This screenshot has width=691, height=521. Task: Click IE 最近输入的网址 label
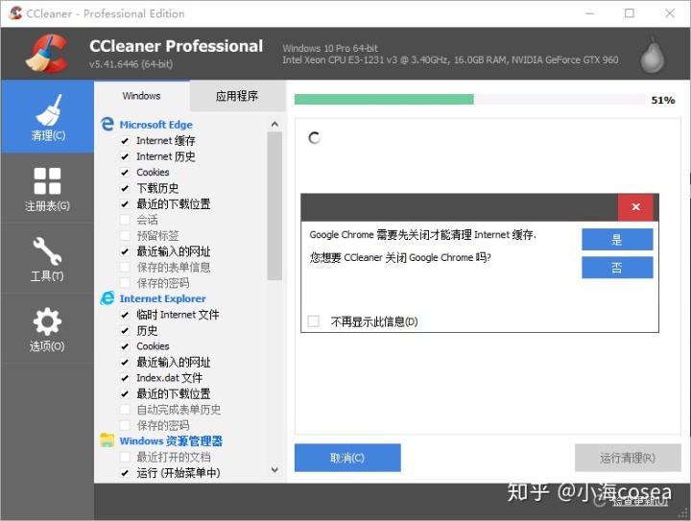pos(173,362)
